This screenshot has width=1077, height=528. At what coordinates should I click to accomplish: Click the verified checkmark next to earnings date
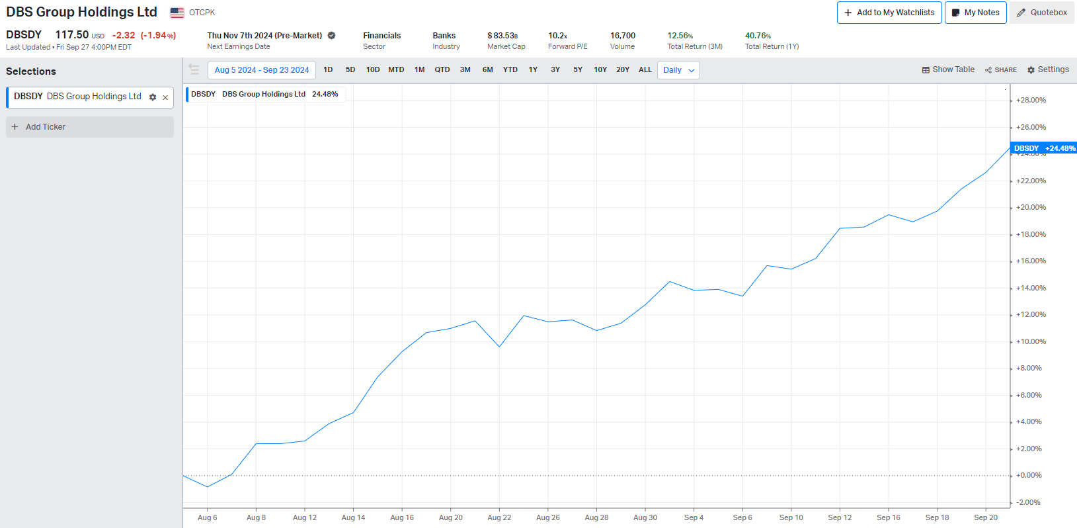point(332,36)
